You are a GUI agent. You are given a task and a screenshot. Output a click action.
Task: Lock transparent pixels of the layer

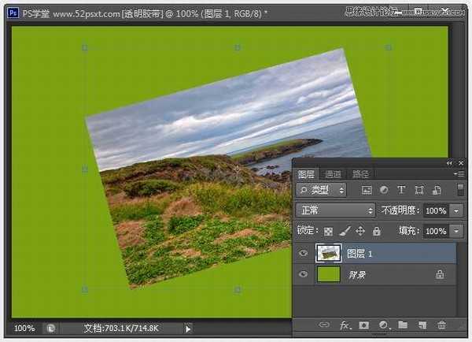(x=330, y=232)
